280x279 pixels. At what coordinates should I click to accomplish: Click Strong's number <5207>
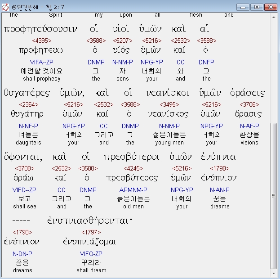tap(123, 40)
